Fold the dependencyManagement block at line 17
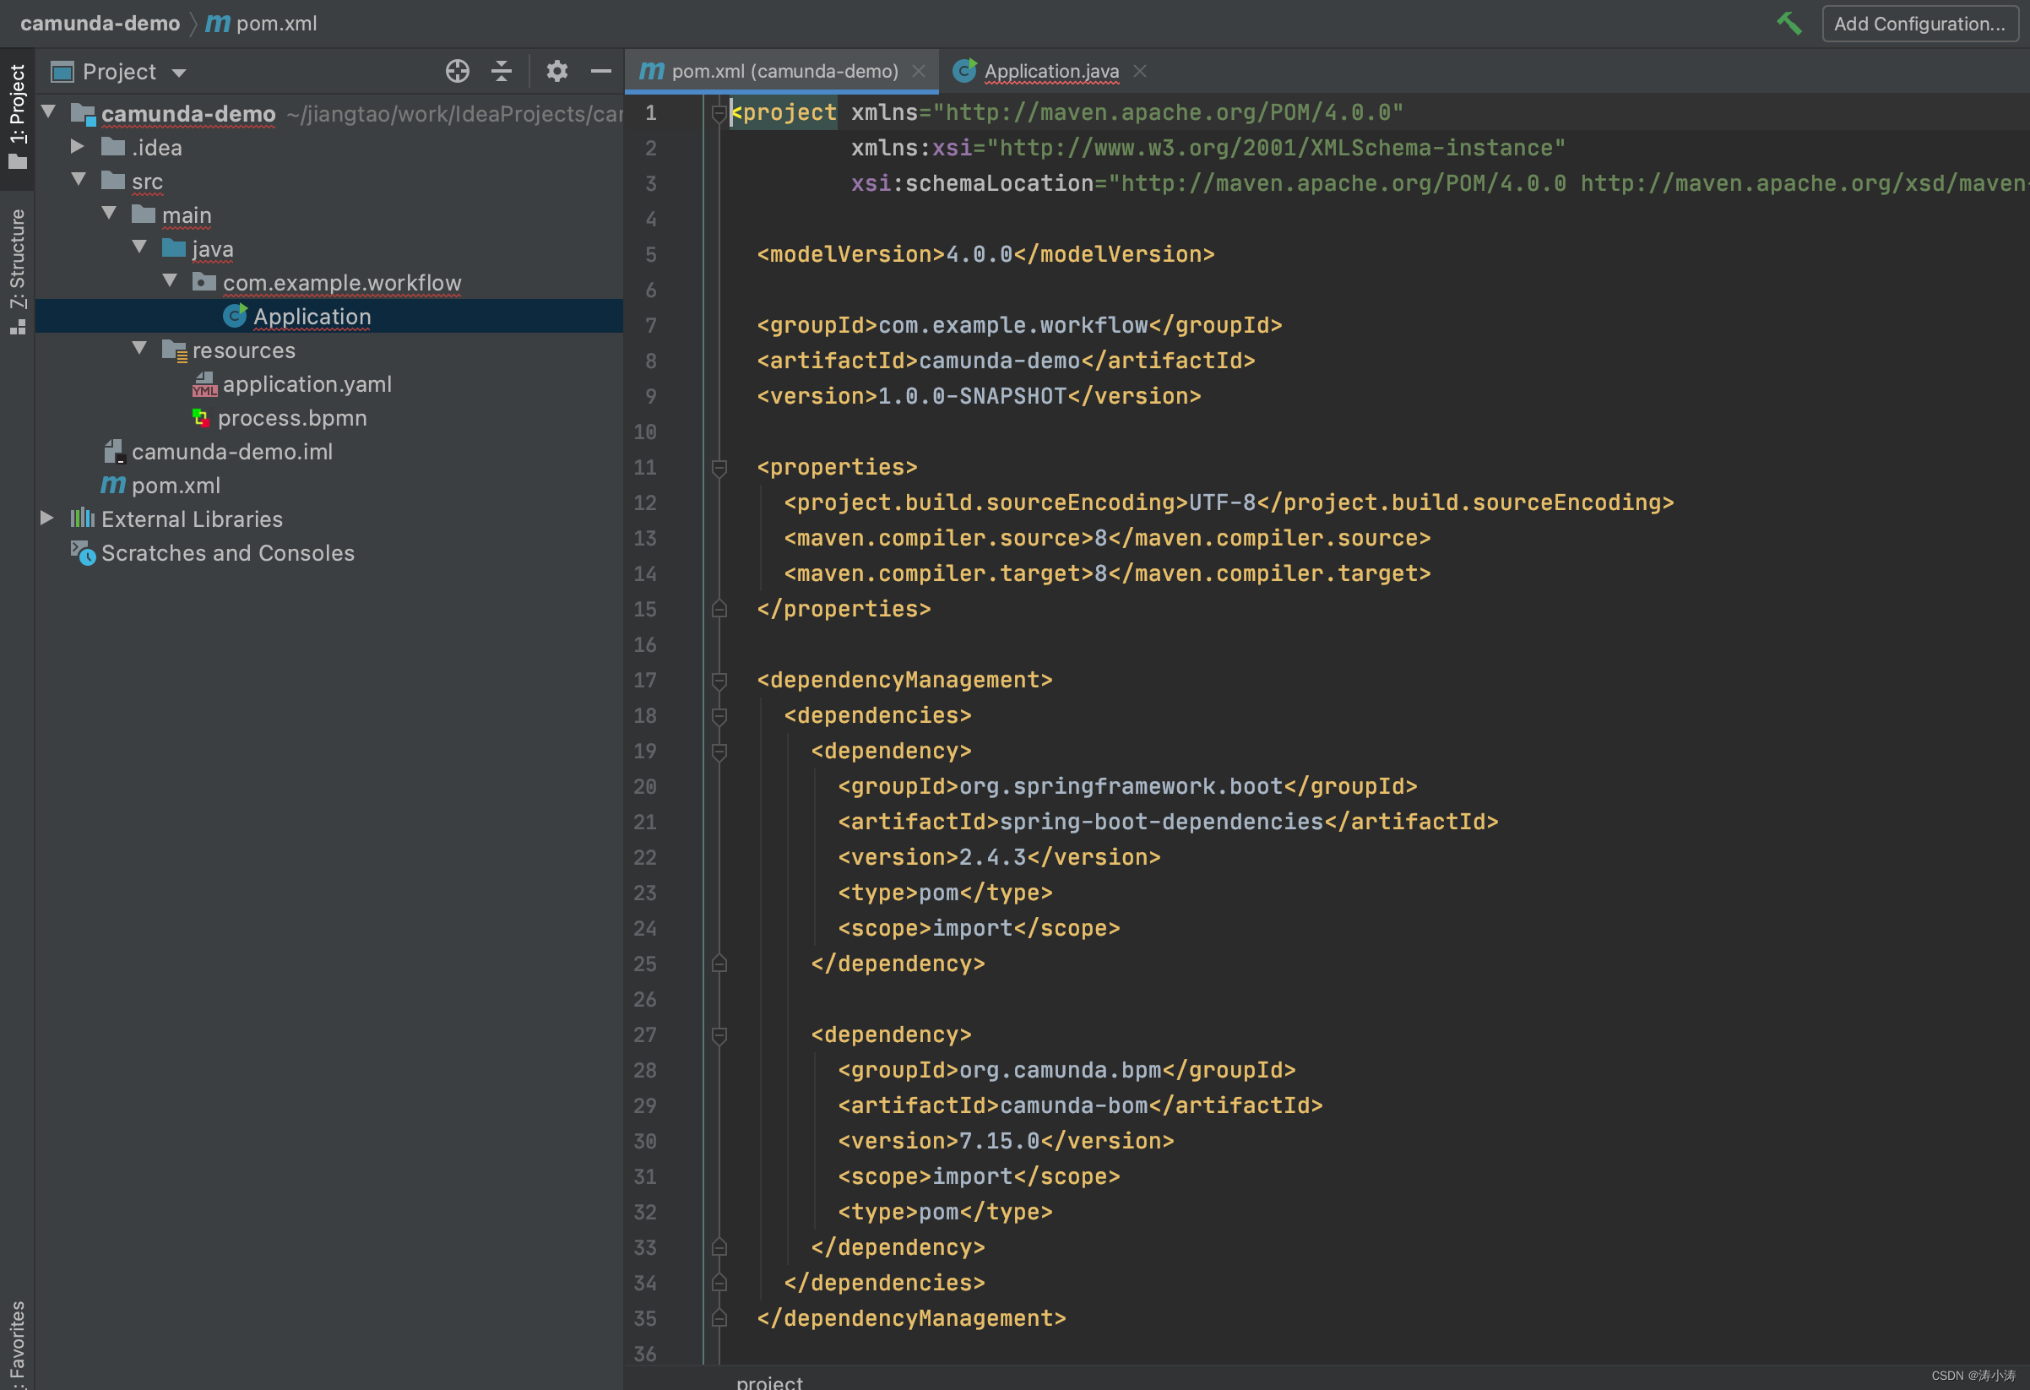2030x1390 pixels. [x=719, y=681]
